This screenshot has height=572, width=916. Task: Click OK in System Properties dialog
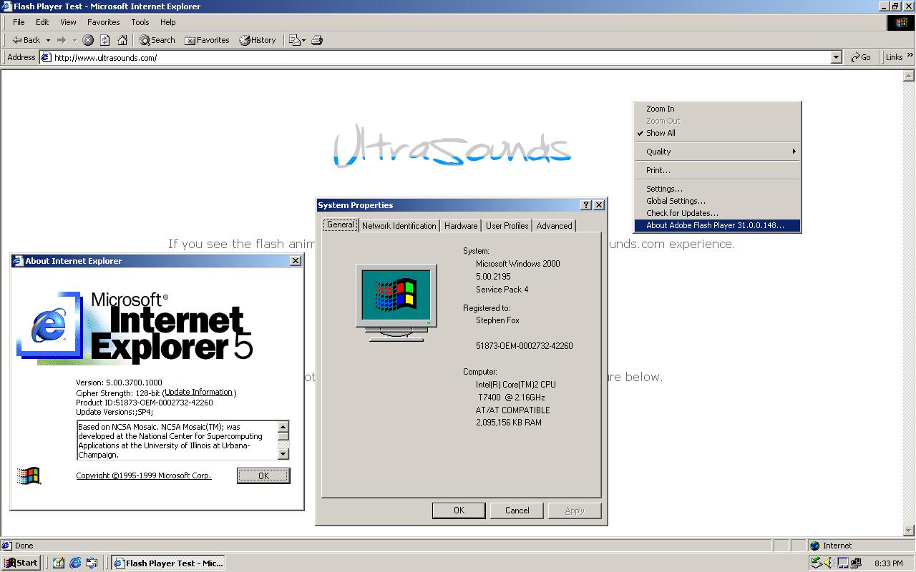pos(459,511)
